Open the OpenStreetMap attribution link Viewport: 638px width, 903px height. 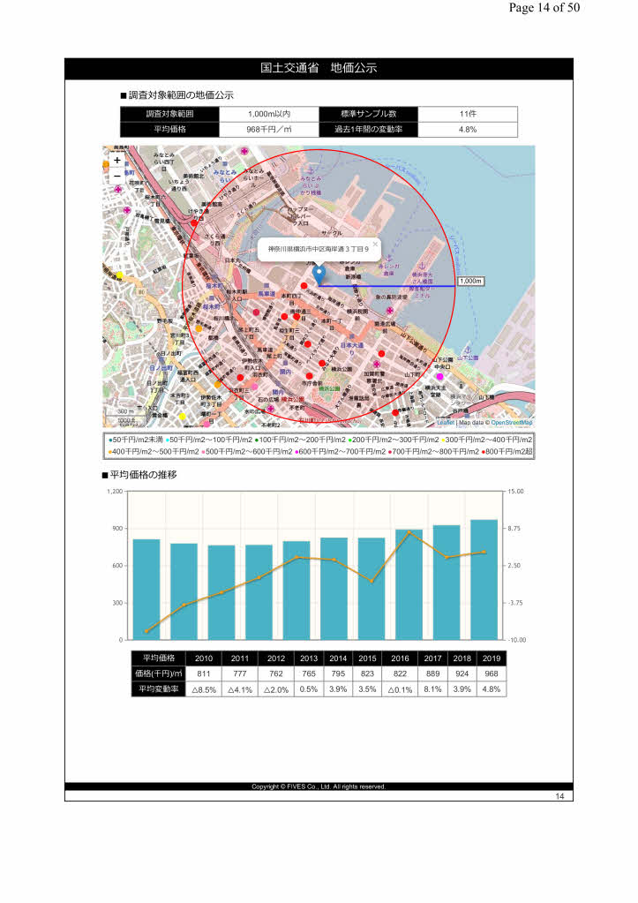tap(512, 424)
